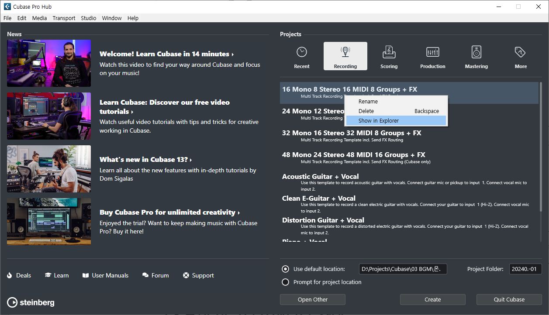Image resolution: width=549 pixels, height=315 pixels.
Task: Select the Use default location radio button
Action: coord(286,269)
